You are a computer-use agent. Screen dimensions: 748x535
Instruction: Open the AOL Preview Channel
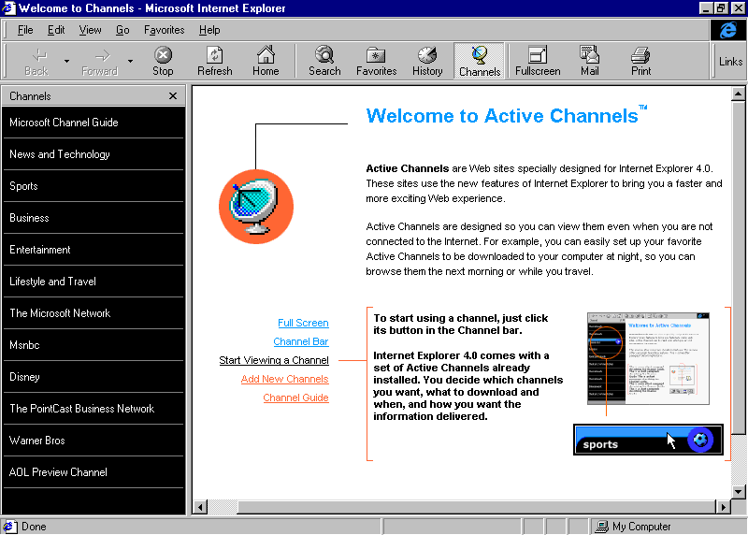pyautogui.click(x=93, y=472)
